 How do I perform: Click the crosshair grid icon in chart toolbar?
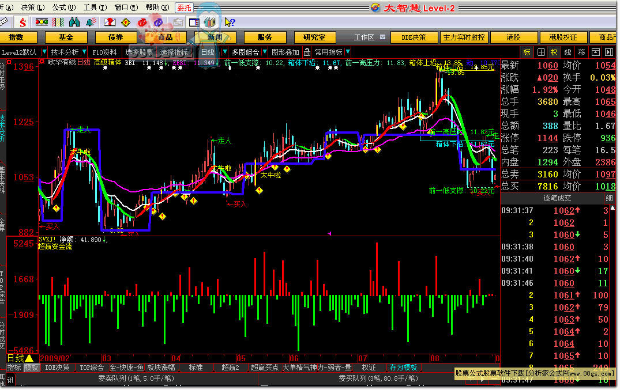pyautogui.click(x=542, y=52)
